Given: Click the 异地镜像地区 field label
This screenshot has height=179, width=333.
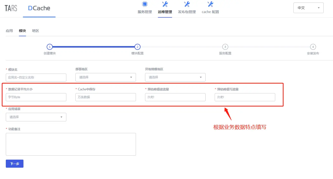Looking at the screenshot, I should point(154,69).
